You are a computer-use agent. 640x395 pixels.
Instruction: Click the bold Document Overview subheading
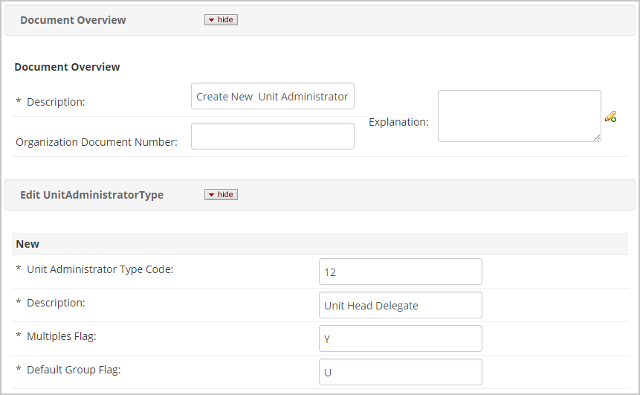(68, 67)
